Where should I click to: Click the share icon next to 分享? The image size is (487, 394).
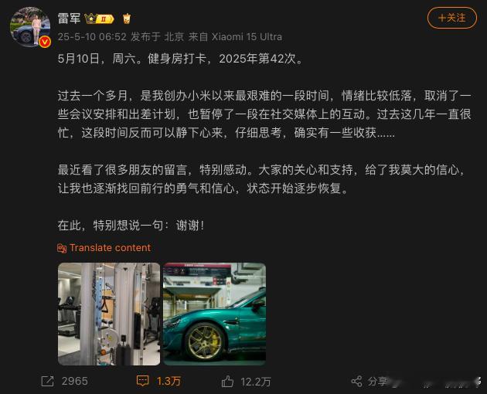point(356,382)
